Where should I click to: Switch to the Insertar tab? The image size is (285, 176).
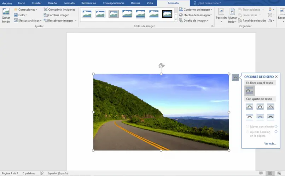pyautogui.click(x=36, y=3)
